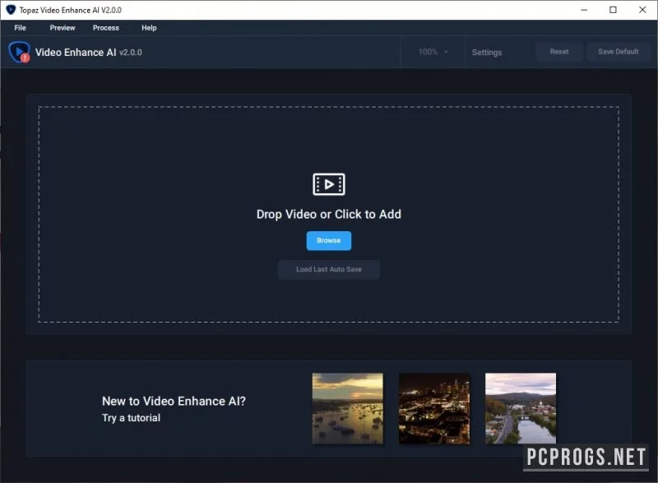The height and width of the screenshot is (483, 658).
Task: Click the v2.0.0 version label
Action: [131, 53]
